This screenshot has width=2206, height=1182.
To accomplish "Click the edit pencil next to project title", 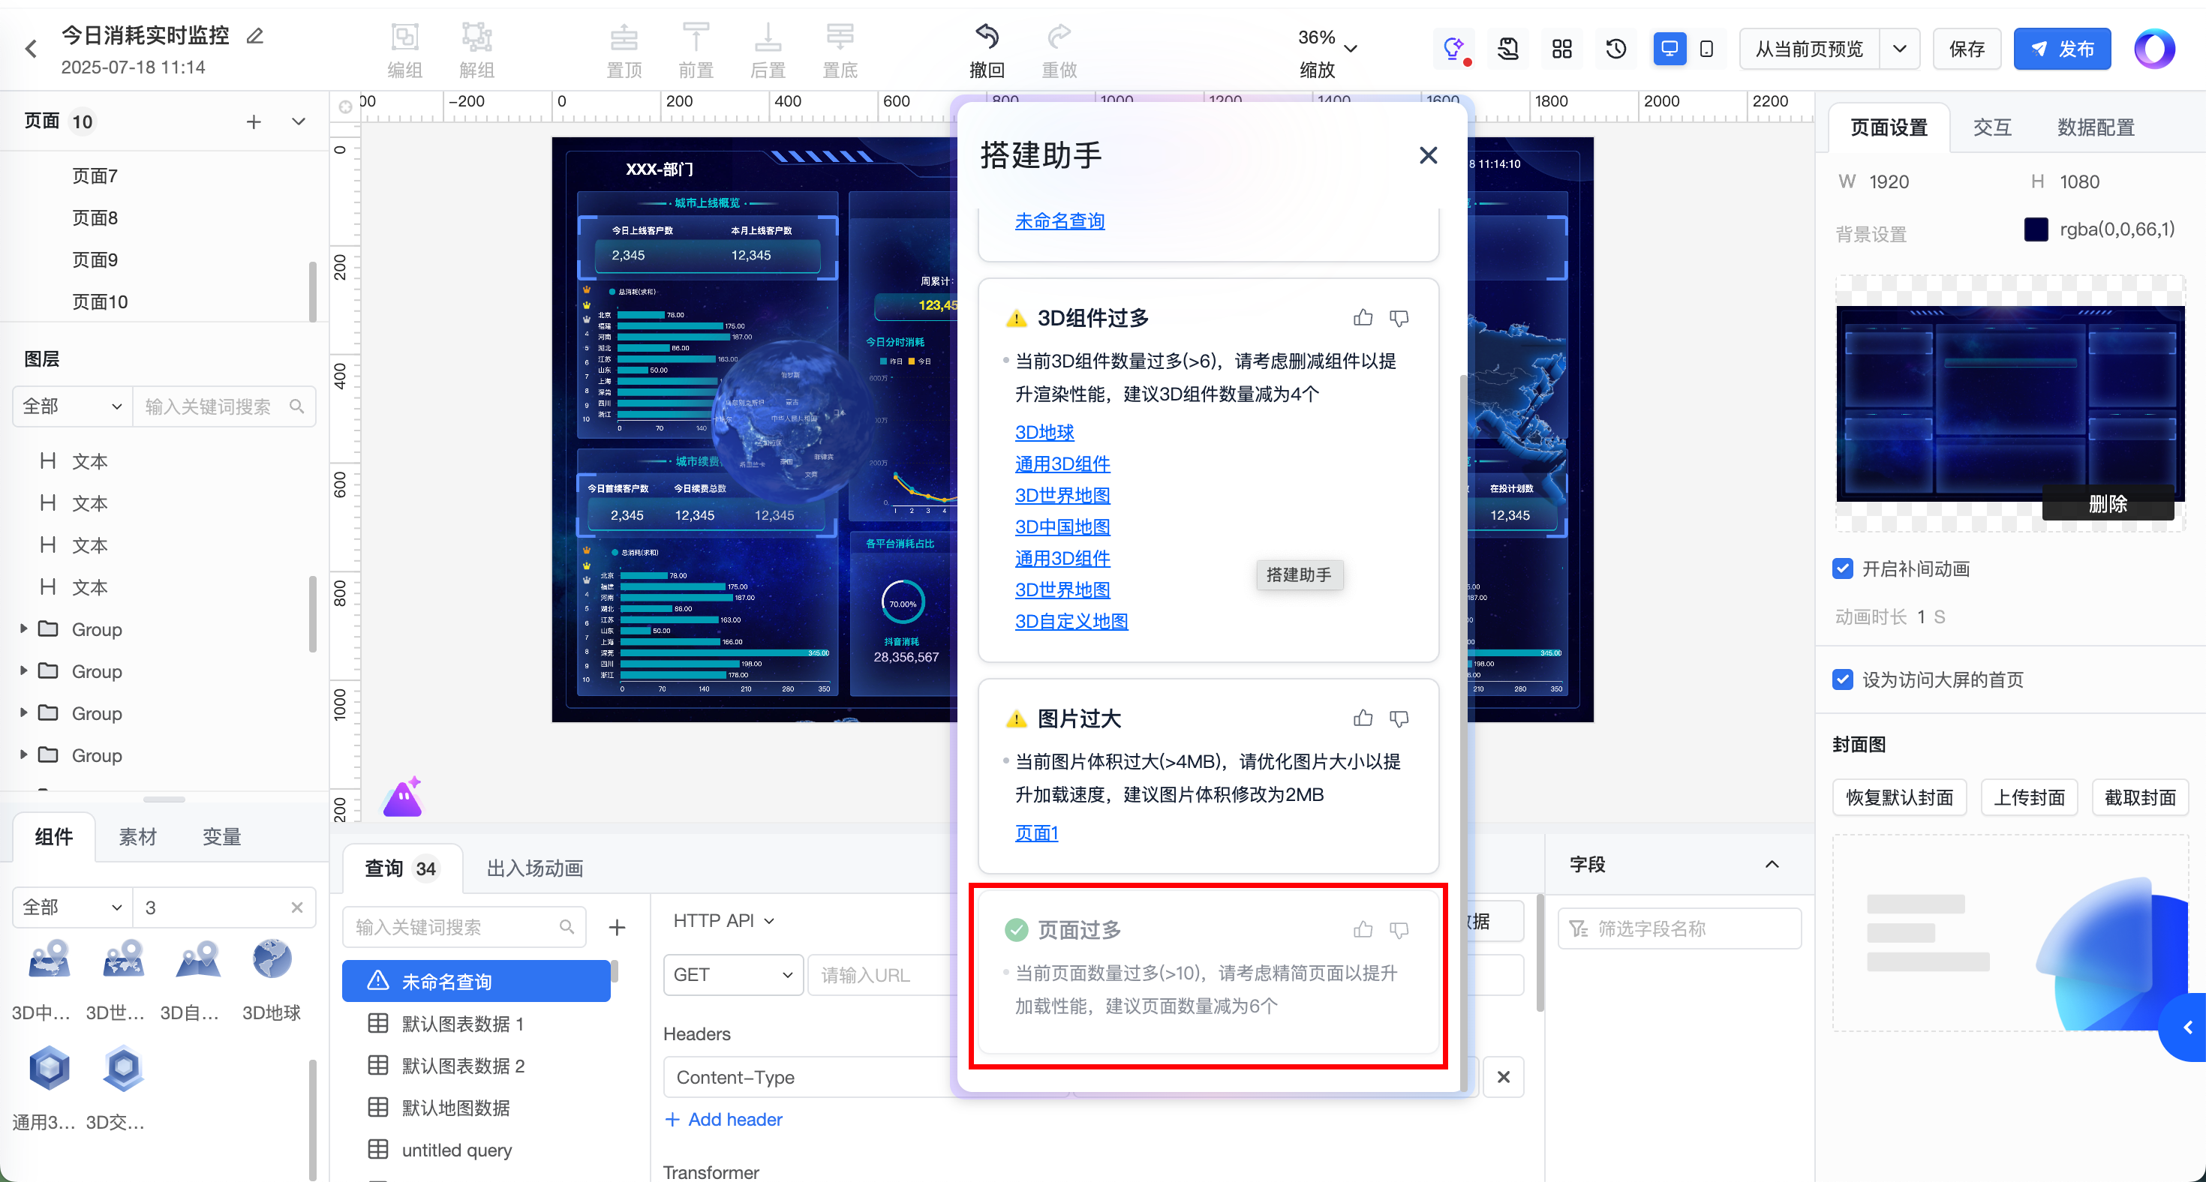I will [x=254, y=36].
